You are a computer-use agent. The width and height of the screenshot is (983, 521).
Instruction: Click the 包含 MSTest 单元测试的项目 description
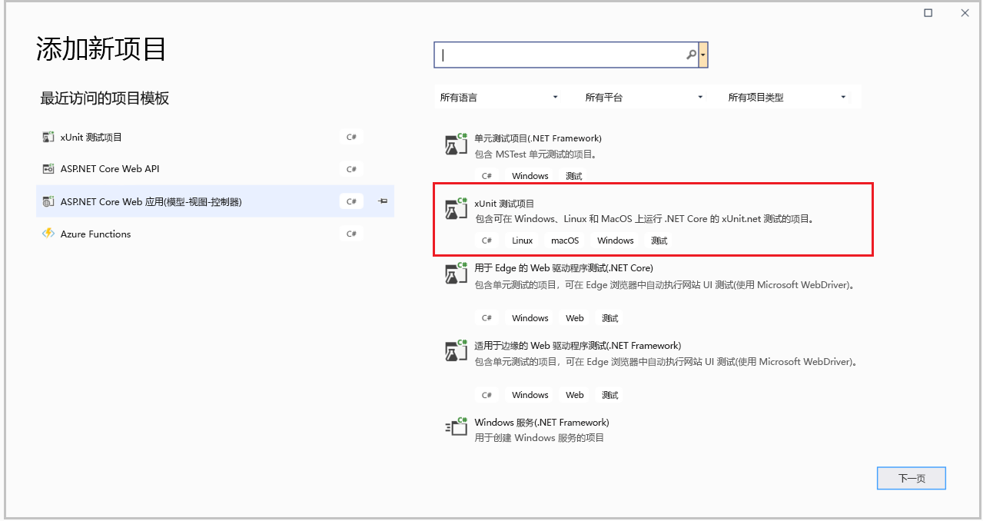pos(536,154)
